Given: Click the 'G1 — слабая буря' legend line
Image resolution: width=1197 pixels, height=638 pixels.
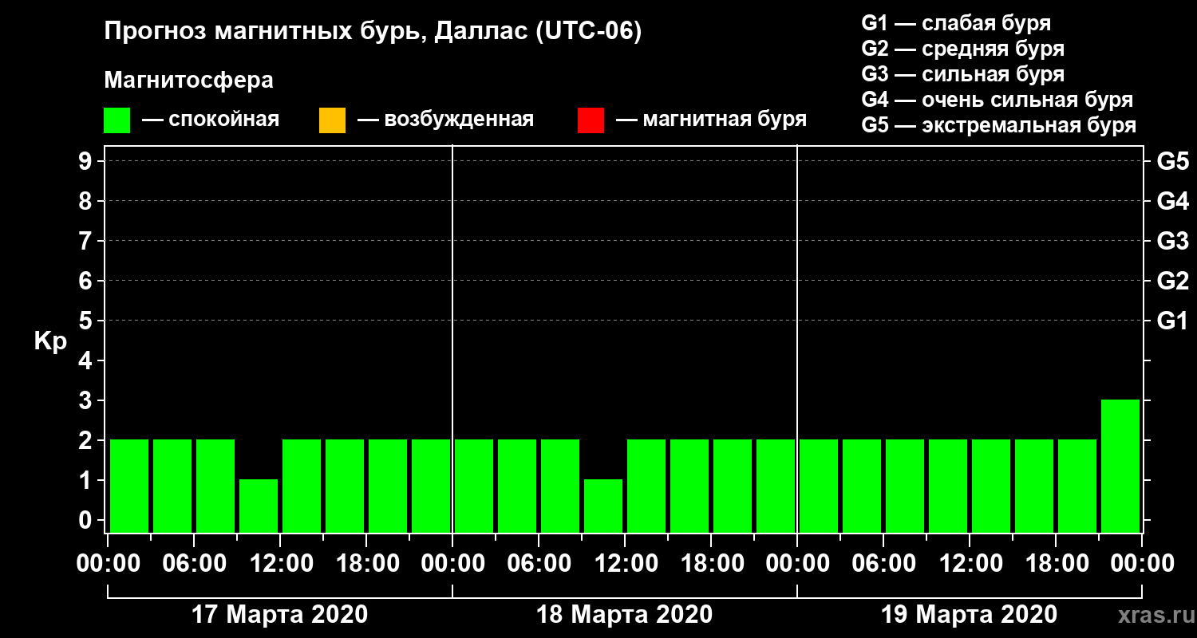Looking at the screenshot, I should 956,22.
